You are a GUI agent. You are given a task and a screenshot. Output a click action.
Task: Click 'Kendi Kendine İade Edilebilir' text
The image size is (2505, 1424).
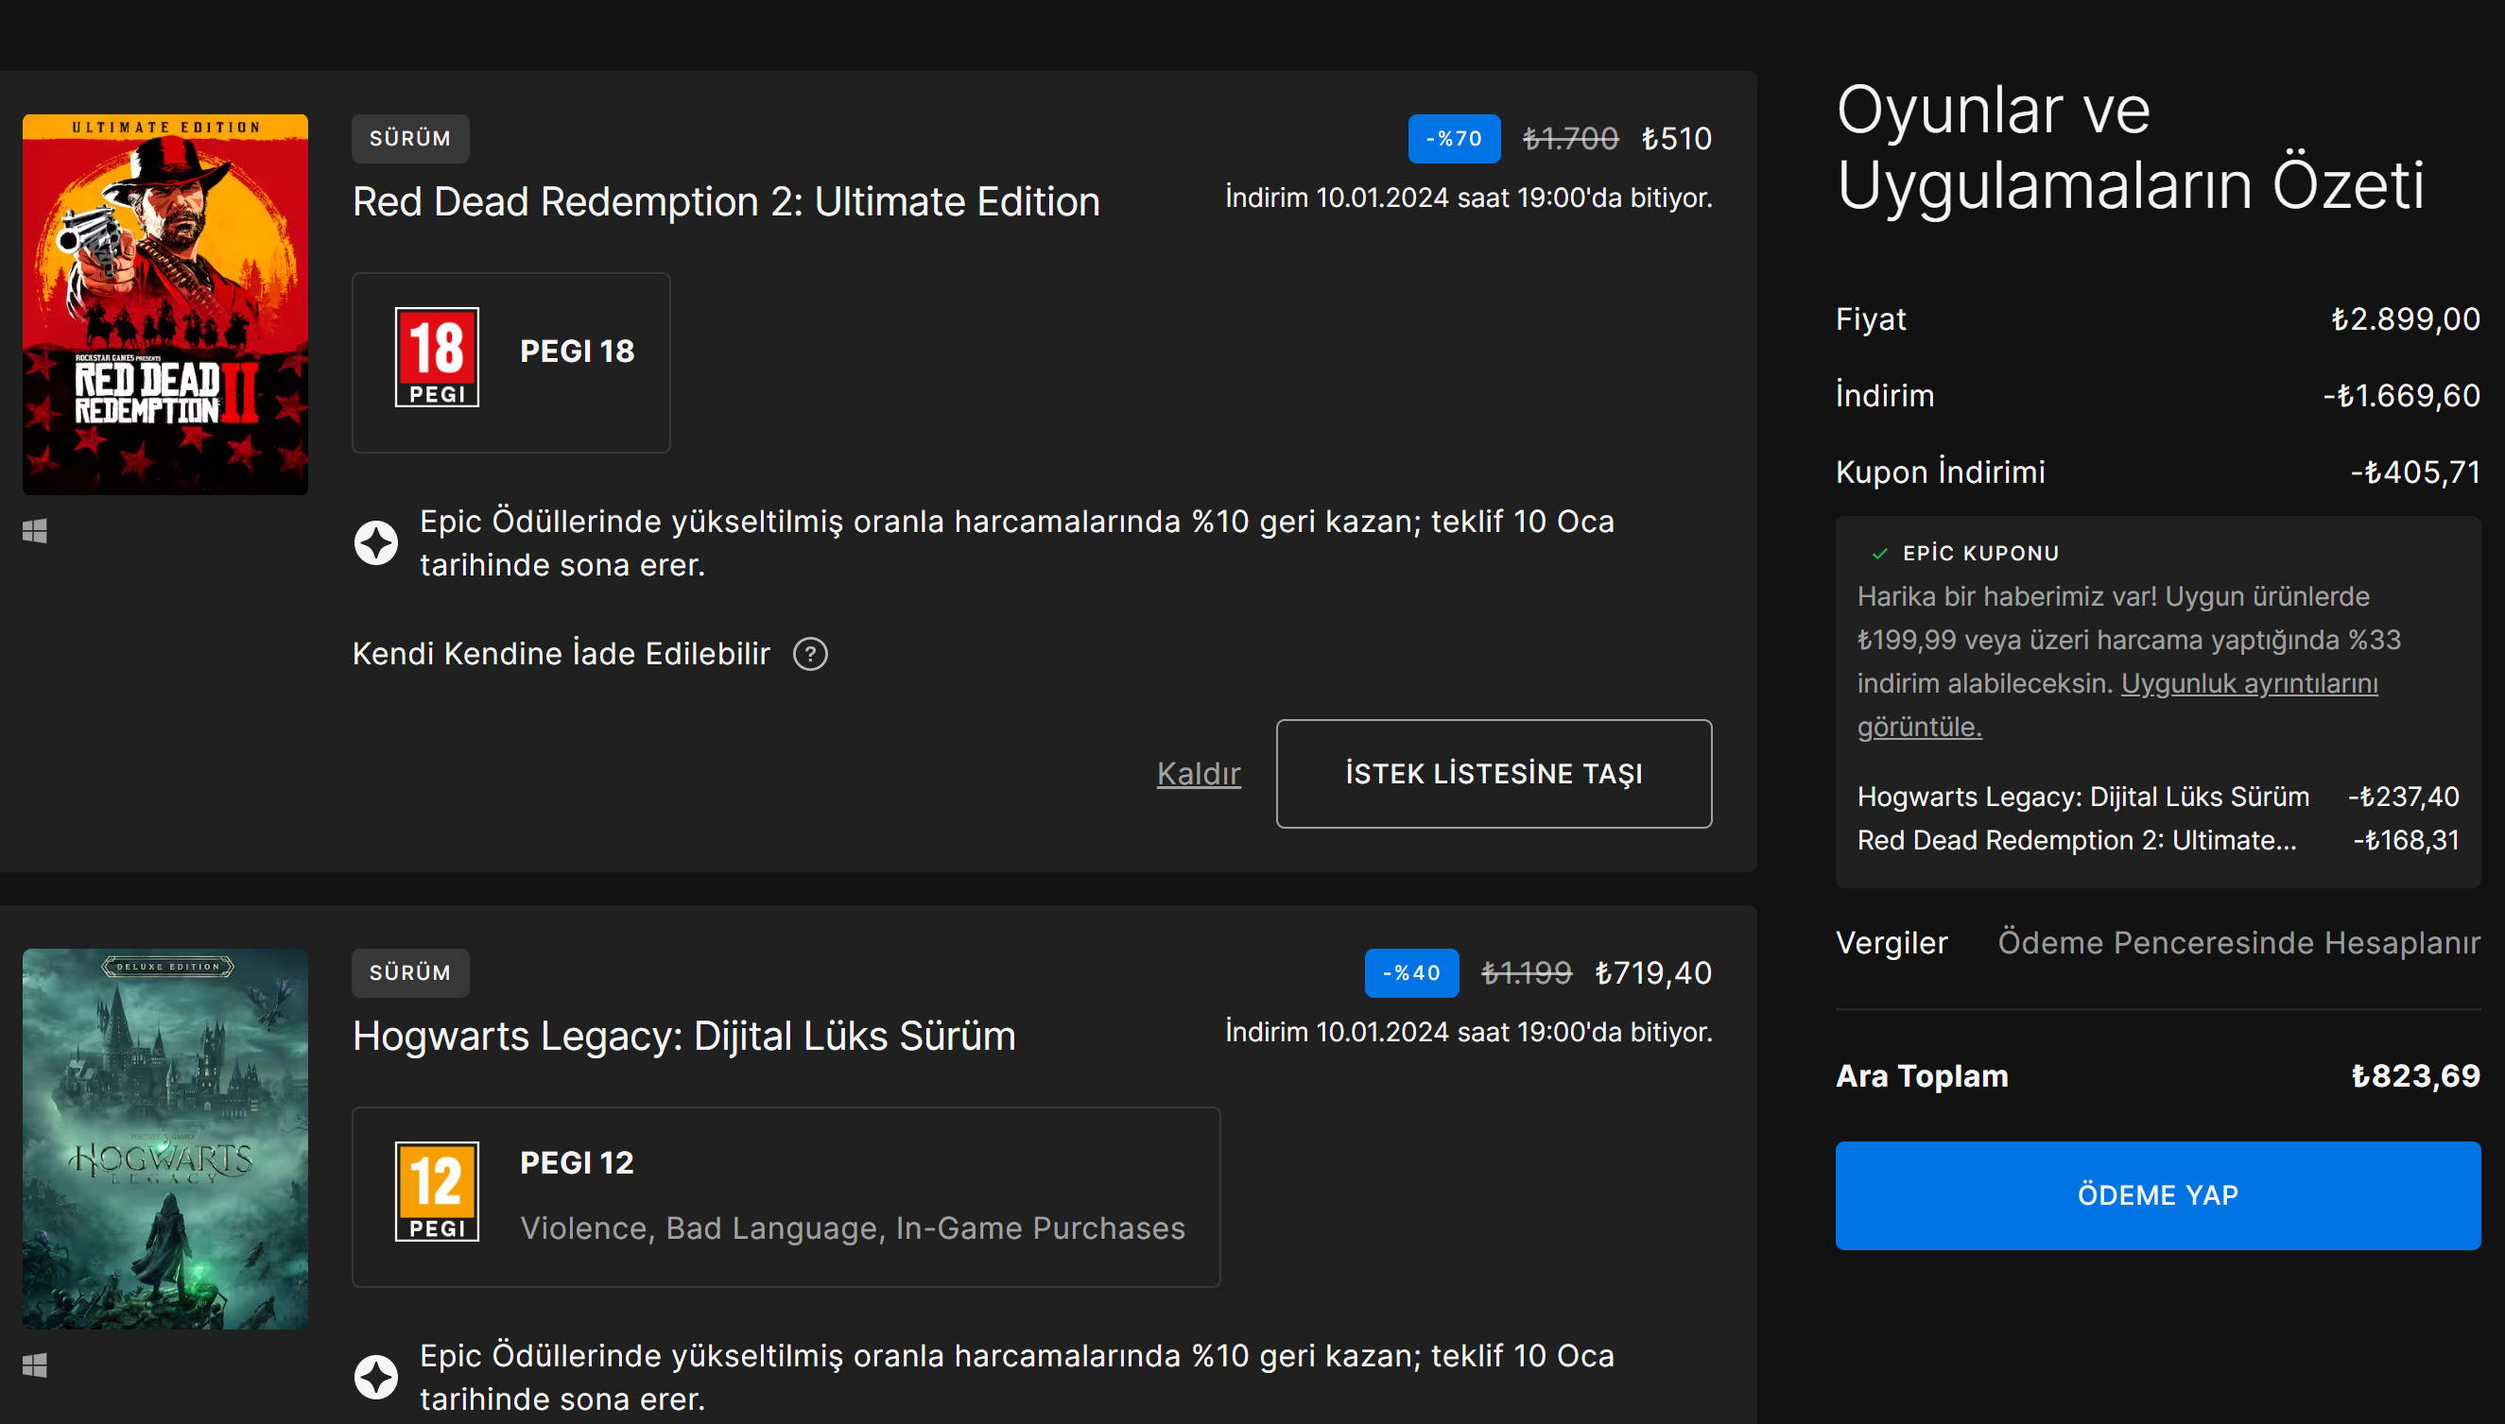[561, 653]
